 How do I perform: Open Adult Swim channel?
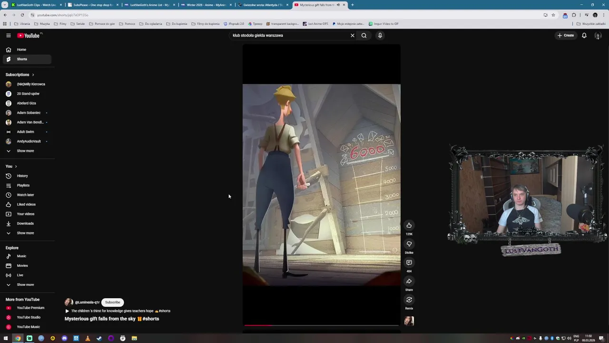26,132
